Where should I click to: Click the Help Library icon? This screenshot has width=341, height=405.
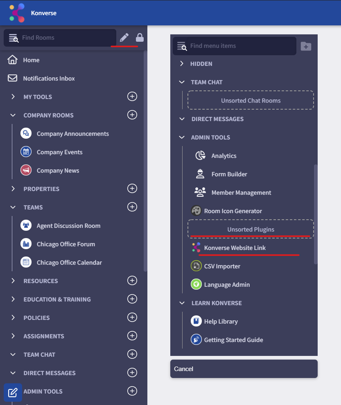196,321
